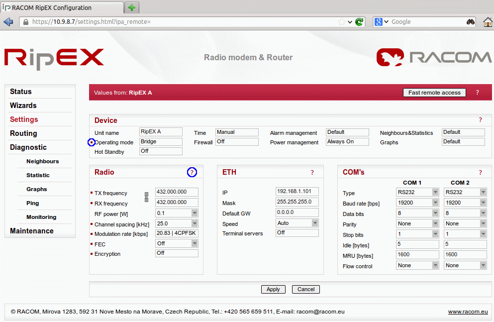Click the ETH IP address field
The width and height of the screenshot is (494, 322).
pos(297,192)
